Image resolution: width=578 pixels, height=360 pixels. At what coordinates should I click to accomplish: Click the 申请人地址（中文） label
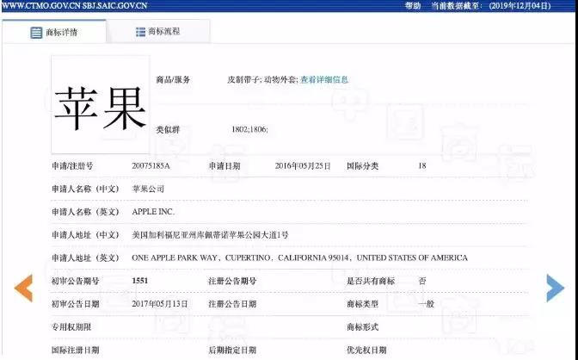85,235
